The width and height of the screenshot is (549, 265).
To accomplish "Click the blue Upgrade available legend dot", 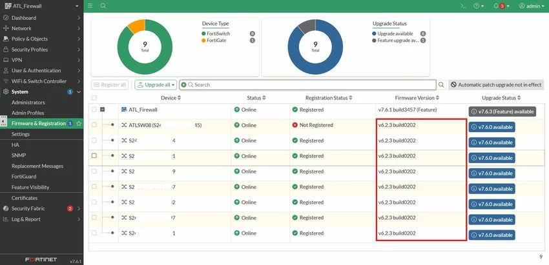I will click(374, 34).
